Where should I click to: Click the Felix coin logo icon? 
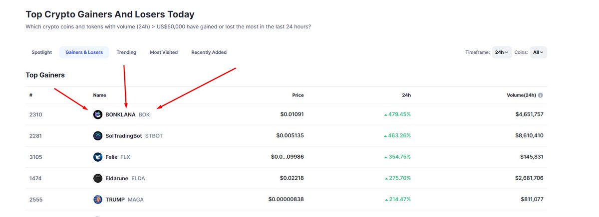[x=98, y=157]
